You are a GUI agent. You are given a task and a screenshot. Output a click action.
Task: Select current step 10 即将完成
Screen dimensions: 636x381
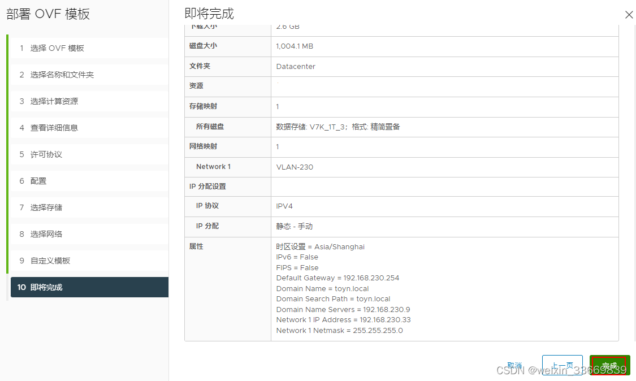click(89, 287)
